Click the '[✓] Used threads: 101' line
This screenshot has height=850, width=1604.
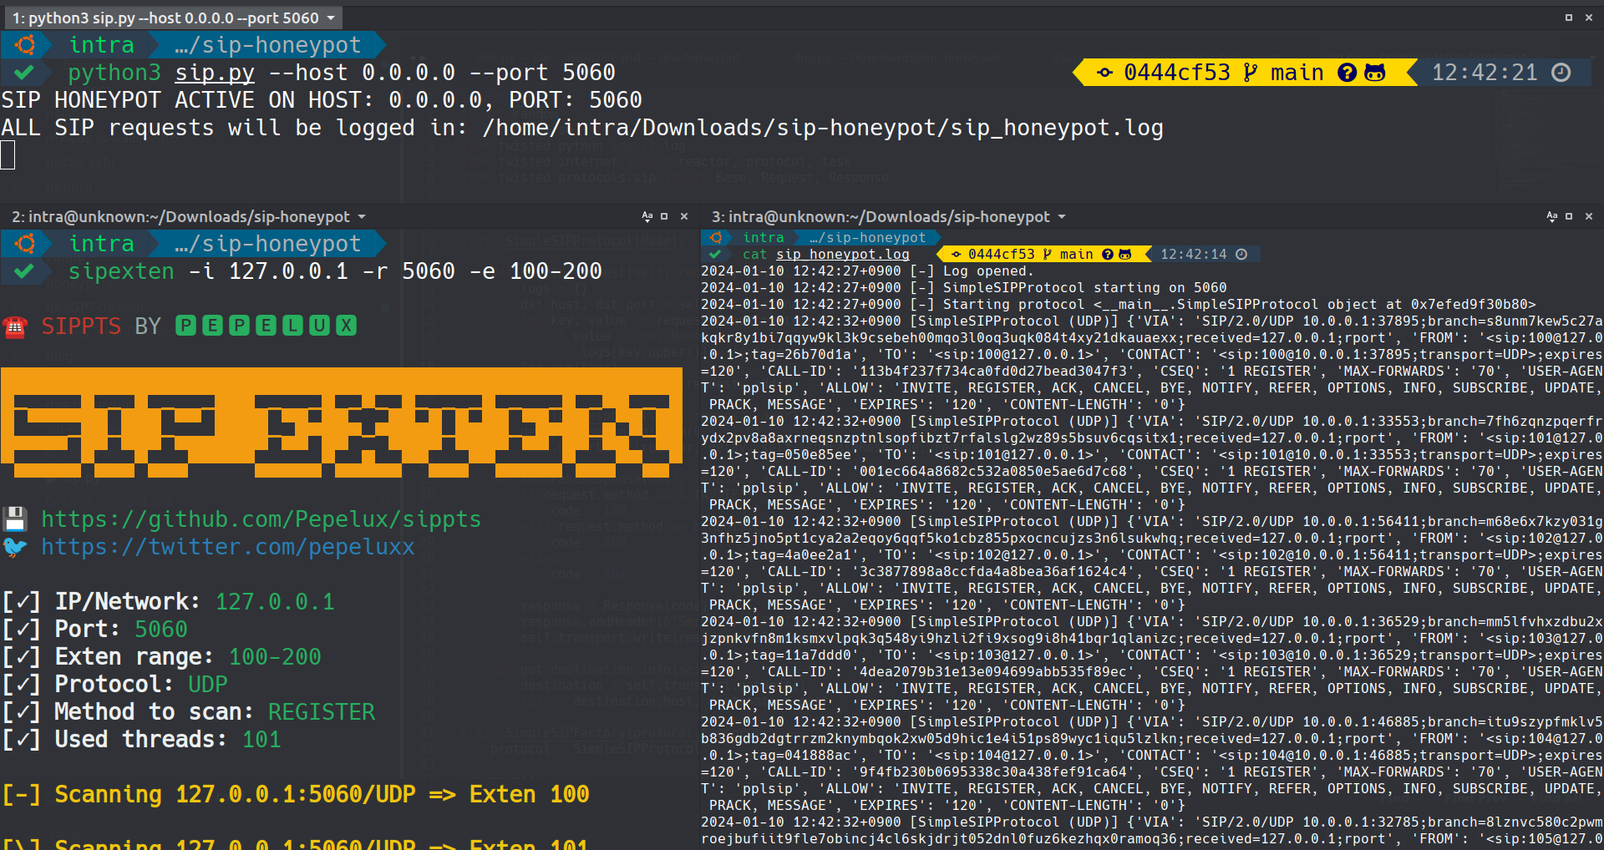coord(141,740)
